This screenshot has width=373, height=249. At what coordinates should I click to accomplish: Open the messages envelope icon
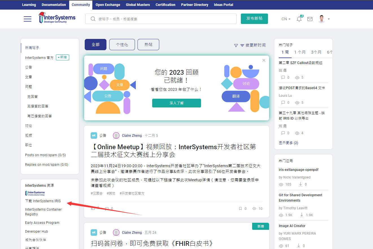click(310, 19)
